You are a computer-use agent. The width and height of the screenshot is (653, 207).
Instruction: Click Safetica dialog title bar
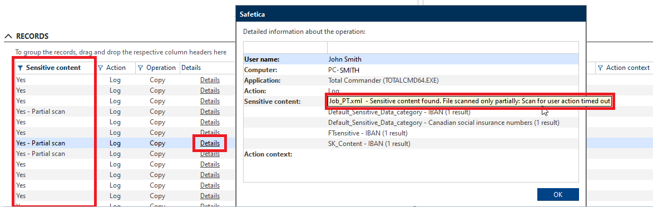point(410,14)
